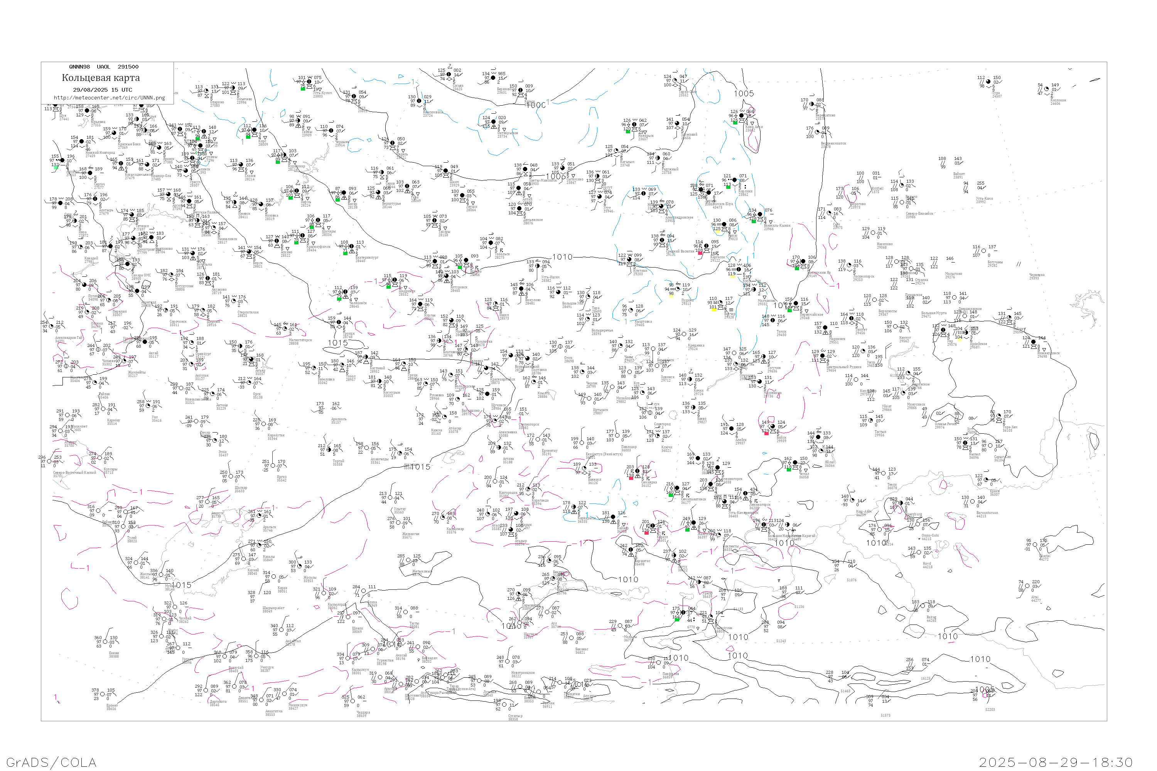Click the station circle above Ижевск
Image resolution: width=1157 pixels, height=771 pixels.
tap(234, 203)
